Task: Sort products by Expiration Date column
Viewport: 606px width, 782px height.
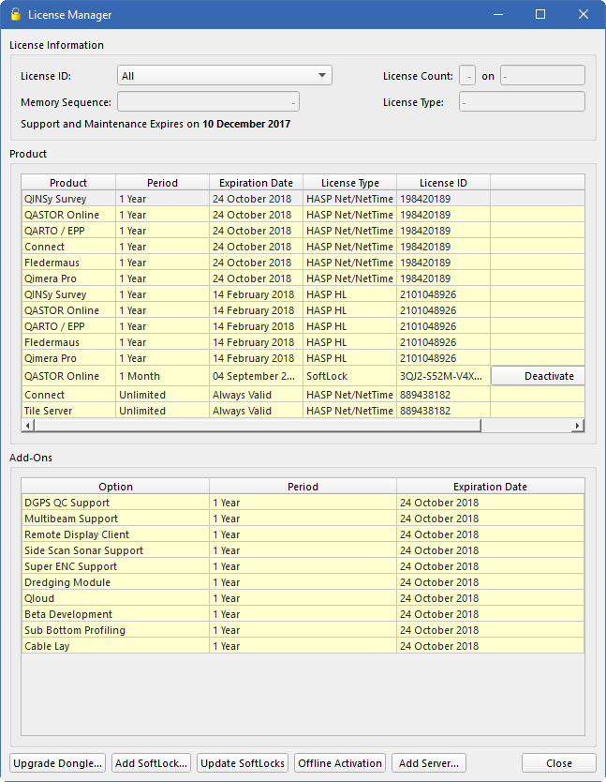Action: pyautogui.click(x=256, y=183)
